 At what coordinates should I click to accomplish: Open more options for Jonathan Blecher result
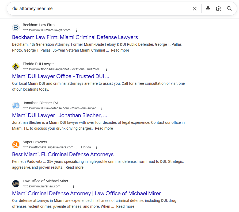(x=101, y=108)
